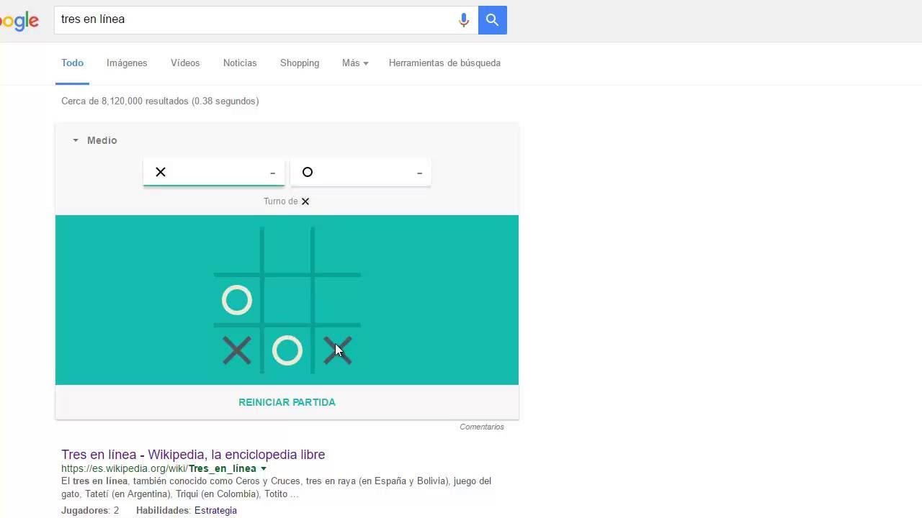922x518 pixels.
Task: Expand the Más dropdown menu
Action: click(x=355, y=63)
